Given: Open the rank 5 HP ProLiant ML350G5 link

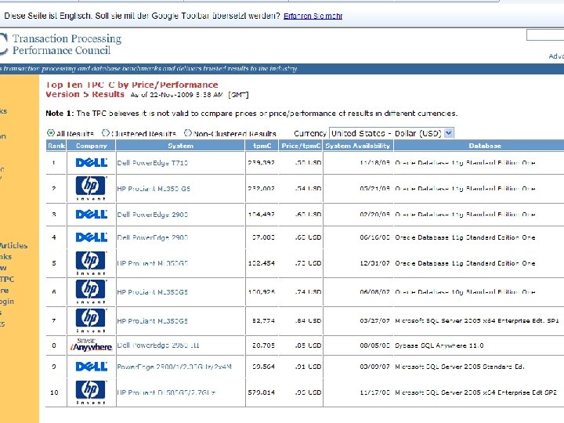Looking at the screenshot, I should coord(153,263).
